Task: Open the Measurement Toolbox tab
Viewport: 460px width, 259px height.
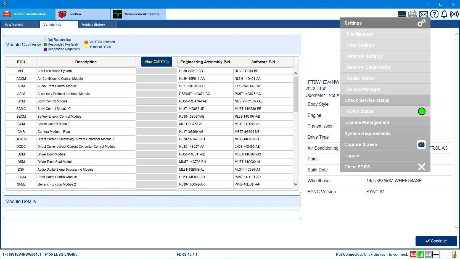Action: (x=138, y=14)
